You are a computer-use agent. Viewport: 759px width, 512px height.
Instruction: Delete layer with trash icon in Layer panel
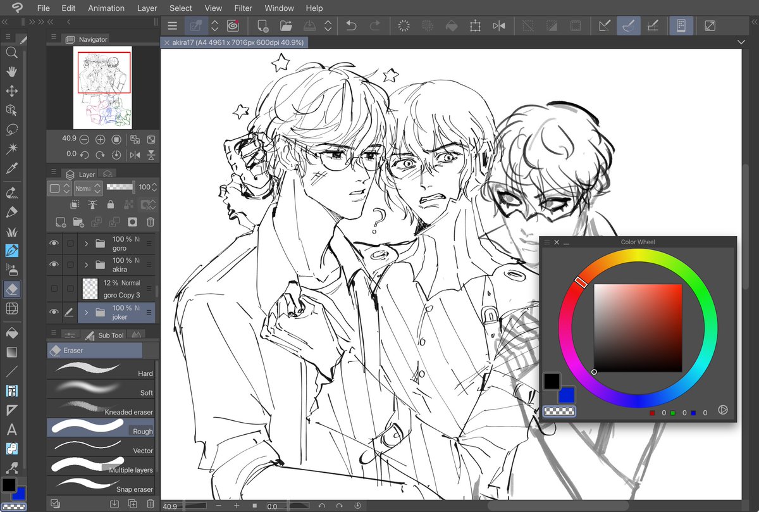(151, 222)
